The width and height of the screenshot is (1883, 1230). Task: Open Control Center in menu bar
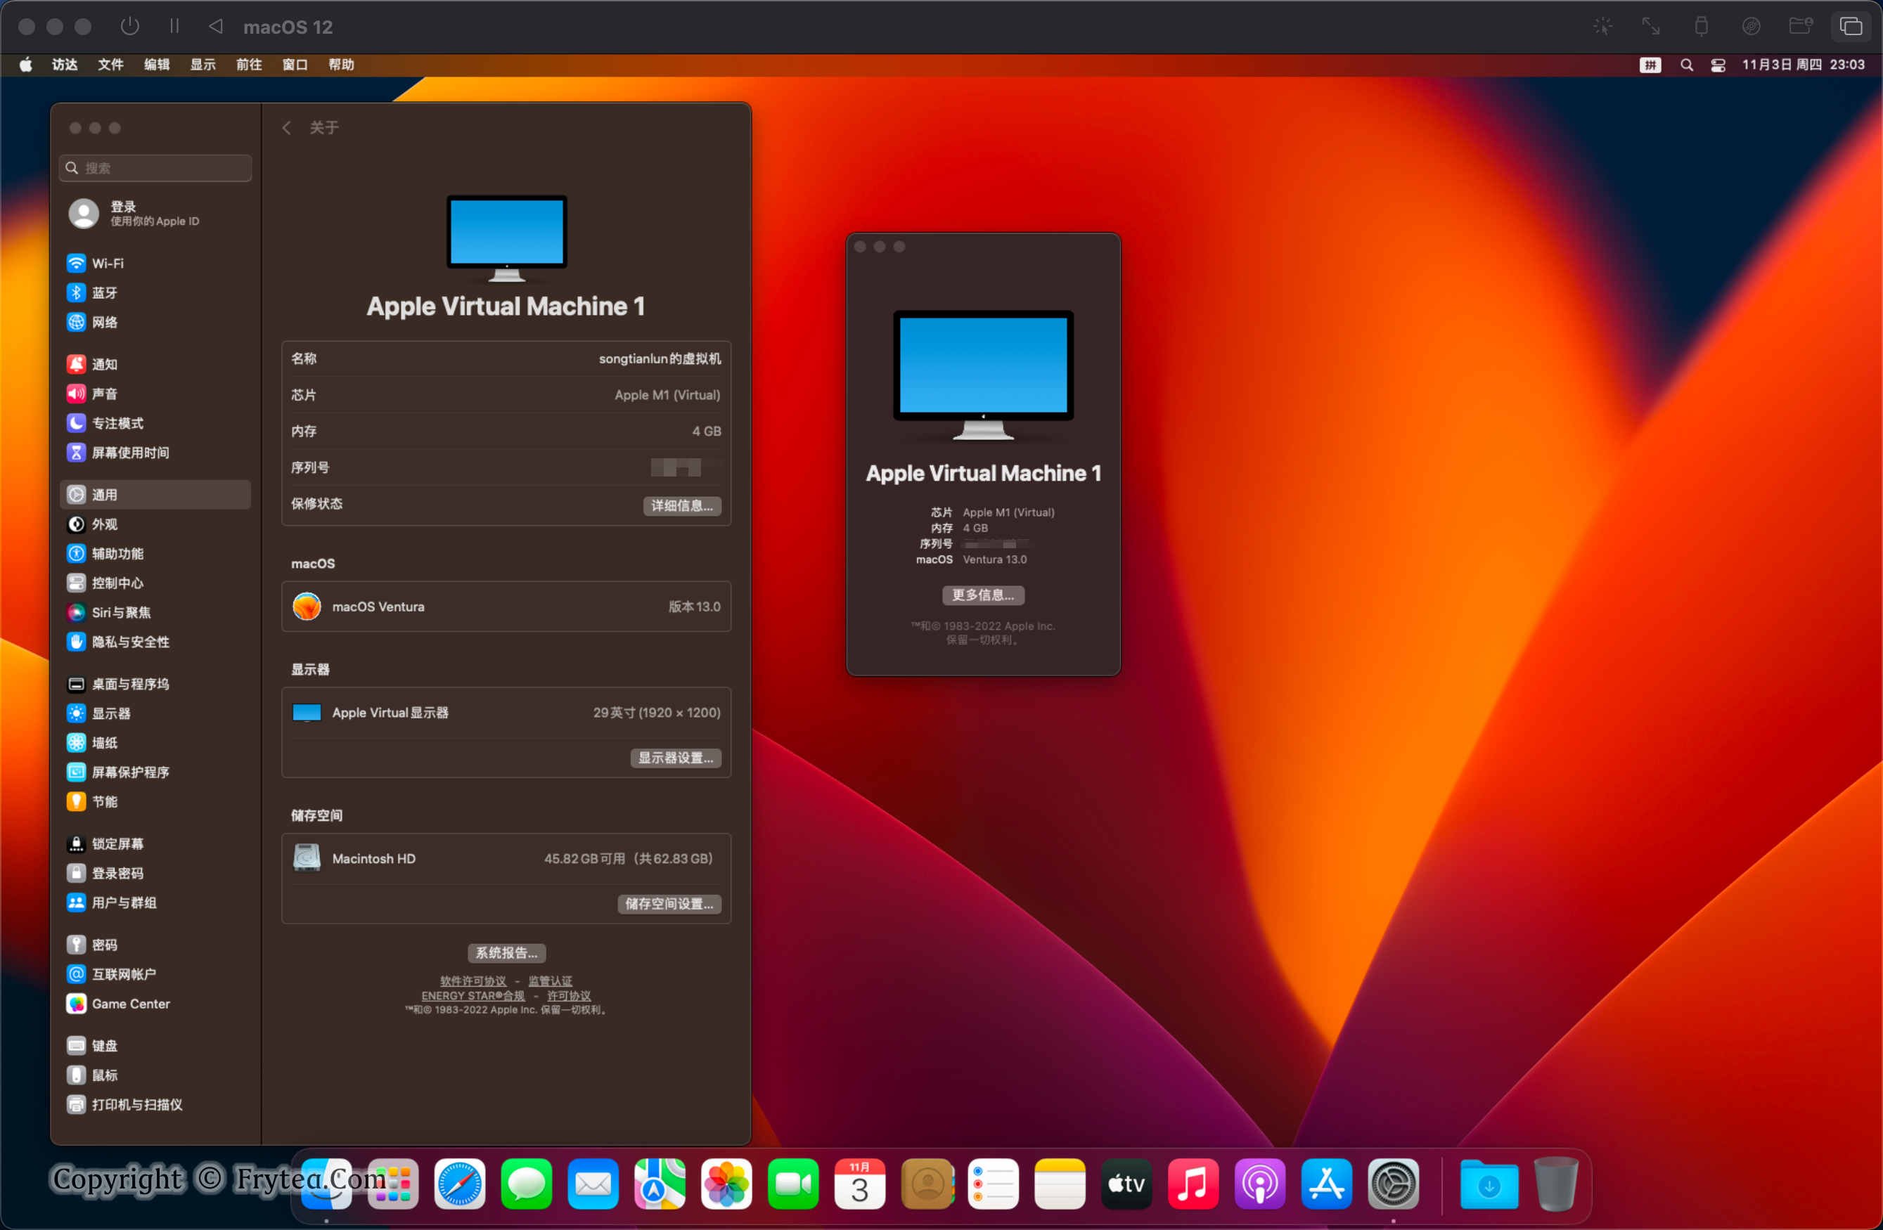(1718, 65)
